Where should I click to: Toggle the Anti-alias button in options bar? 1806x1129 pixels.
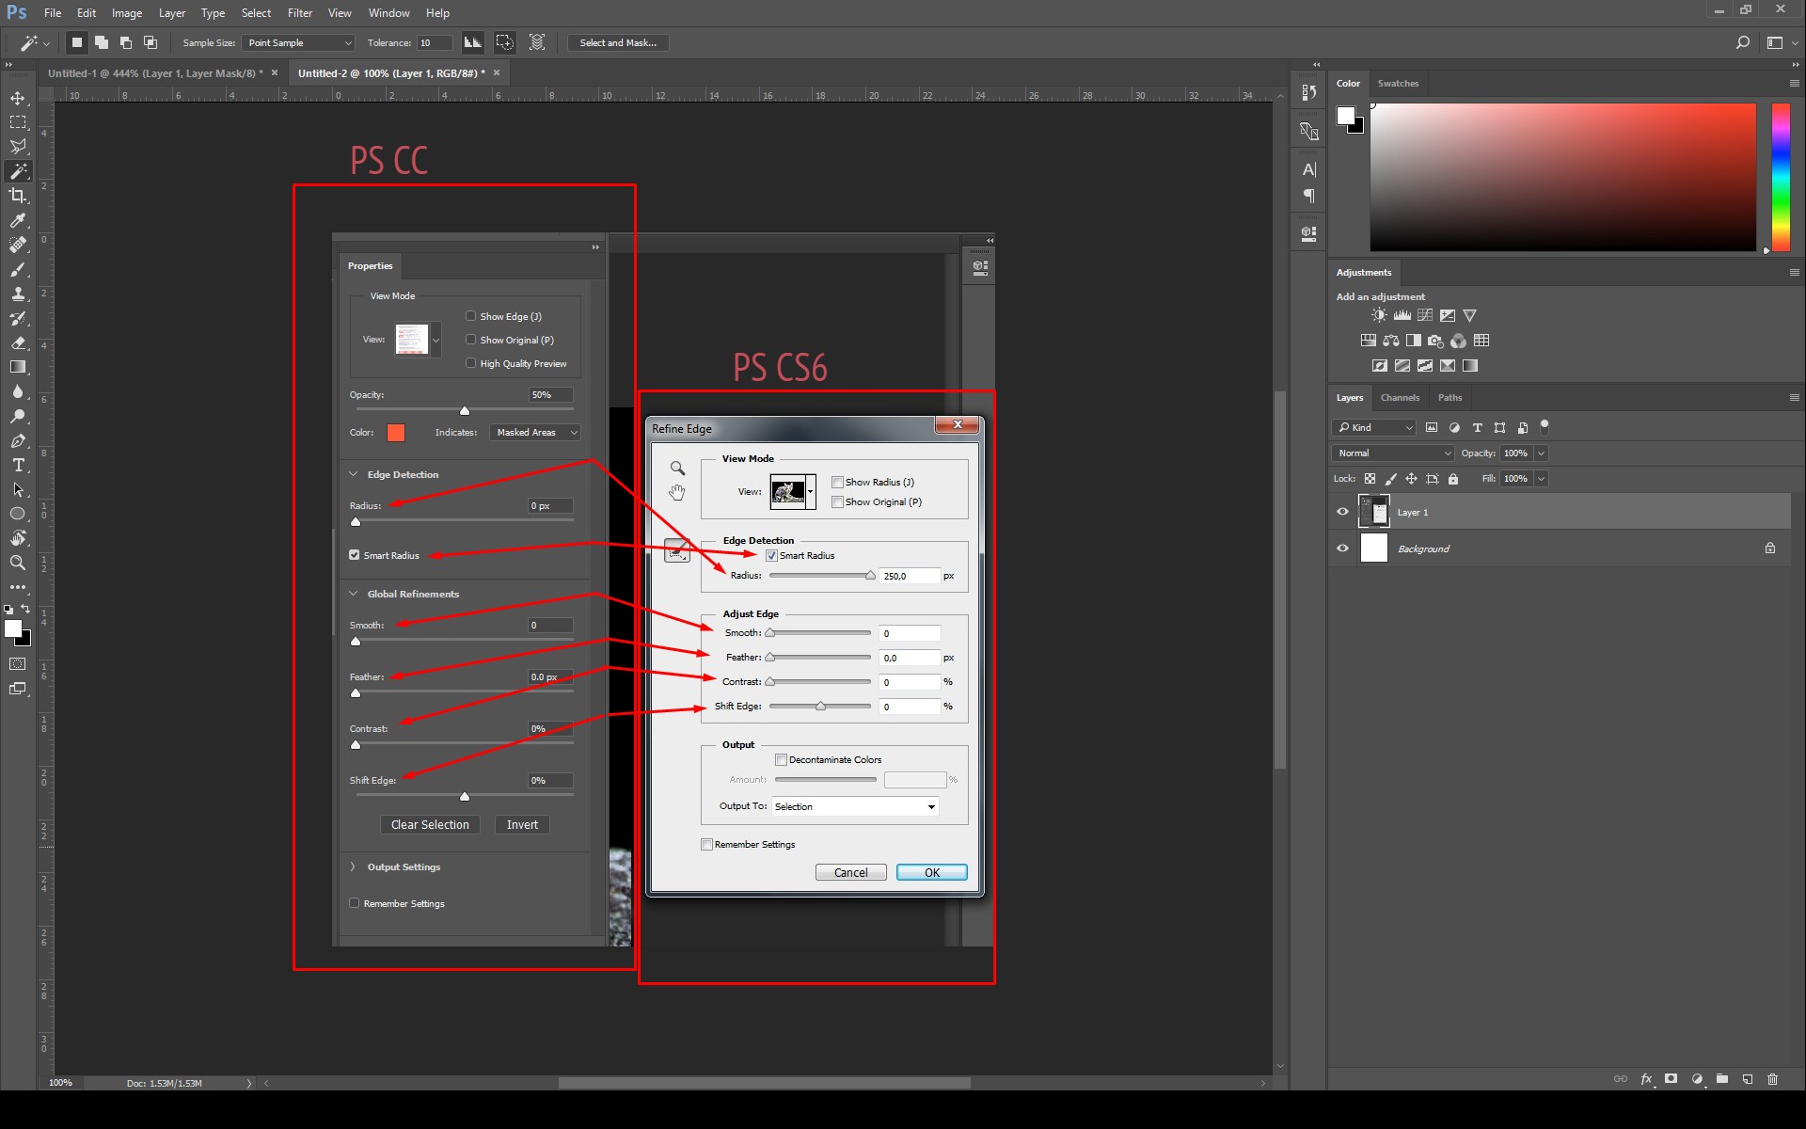(473, 42)
